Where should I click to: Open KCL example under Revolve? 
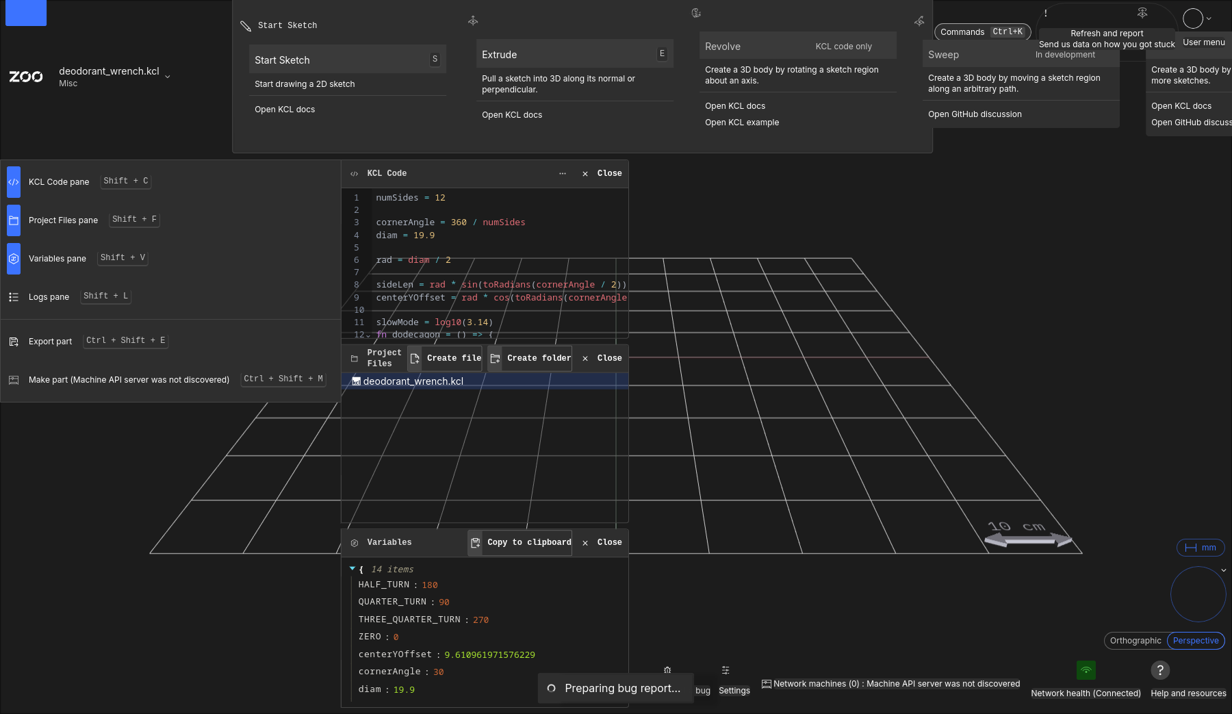(742, 123)
